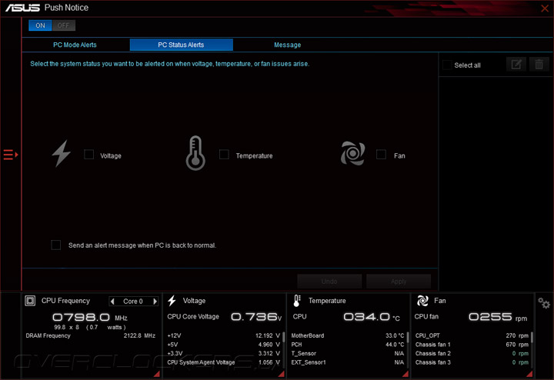Image resolution: width=554 pixels, height=380 pixels.
Task: Click the edit alert icon
Action: [x=516, y=65]
